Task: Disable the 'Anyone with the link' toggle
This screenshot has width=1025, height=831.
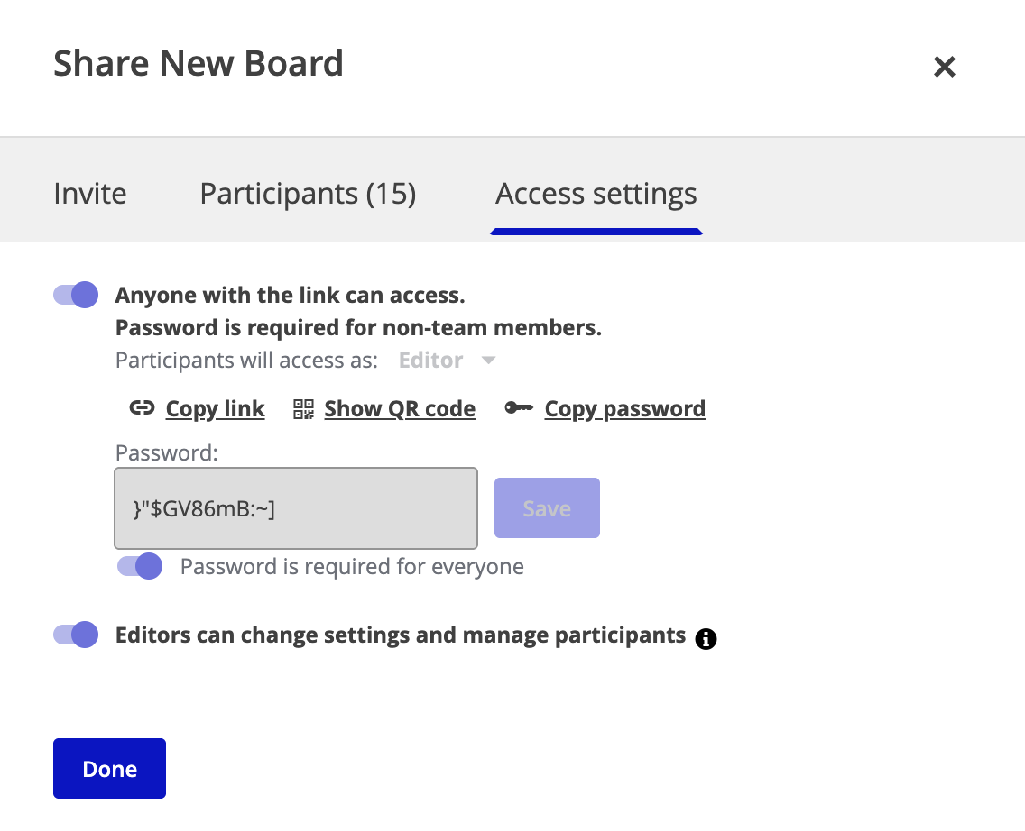Action: [x=76, y=295]
